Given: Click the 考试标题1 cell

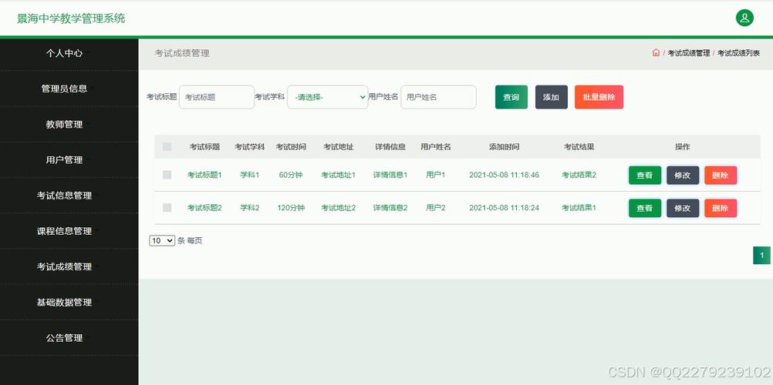Looking at the screenshot, I should [204, 175].
